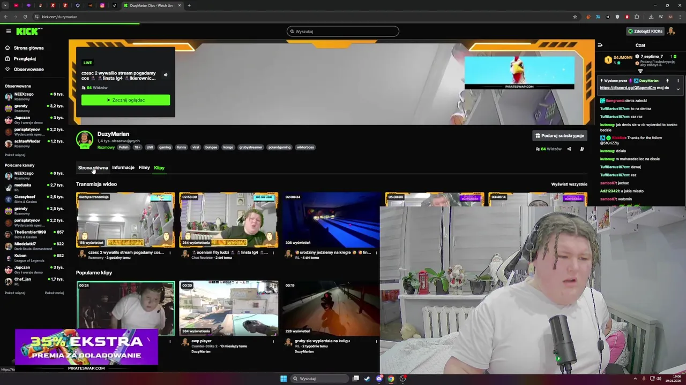Open Classybeef channel in sidebar

coord(34,199)
